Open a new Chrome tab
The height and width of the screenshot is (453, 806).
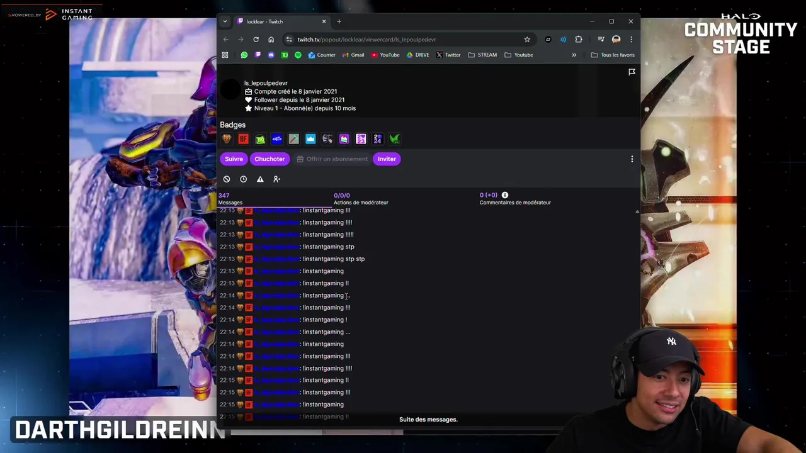point(339,22)
